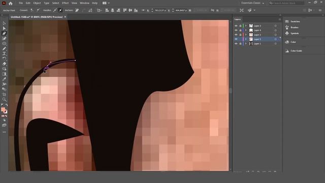Expand the top green-bar layer
325x183 pixels.
click(x=246, y=26)
